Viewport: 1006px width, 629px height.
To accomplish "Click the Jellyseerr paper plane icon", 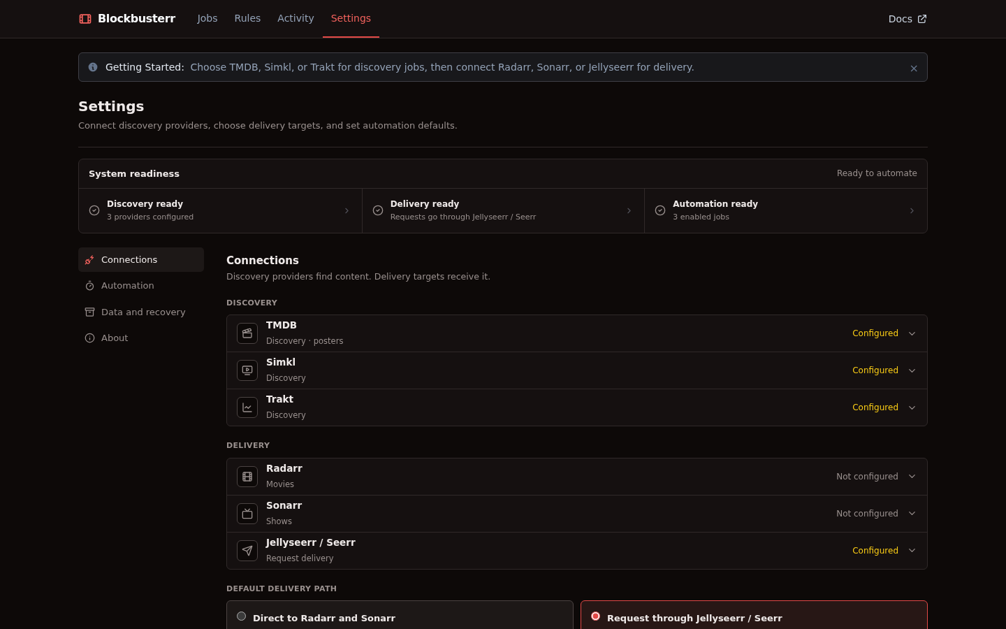I will pyautogui.click(x=247, y=551).
